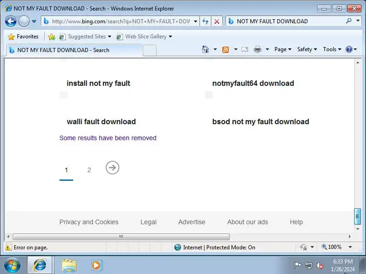Open related search 'notmyfault64 download'

253,83
